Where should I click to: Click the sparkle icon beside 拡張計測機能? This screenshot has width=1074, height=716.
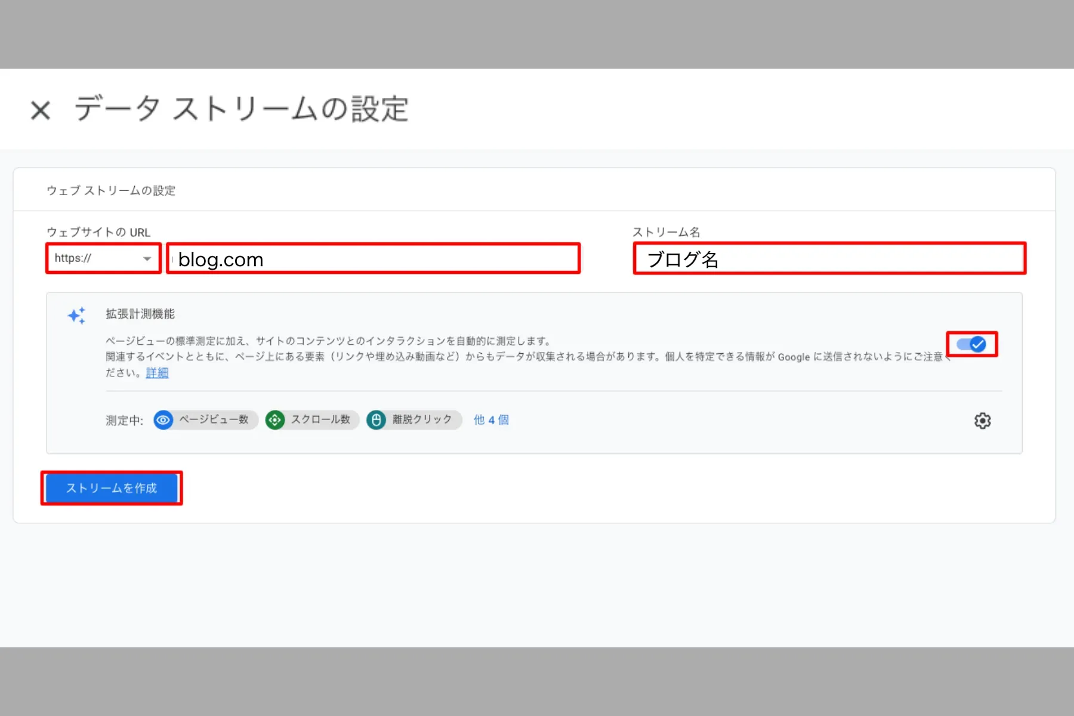77,315
